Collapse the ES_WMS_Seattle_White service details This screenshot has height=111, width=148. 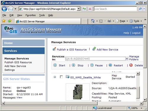(55, 77)
